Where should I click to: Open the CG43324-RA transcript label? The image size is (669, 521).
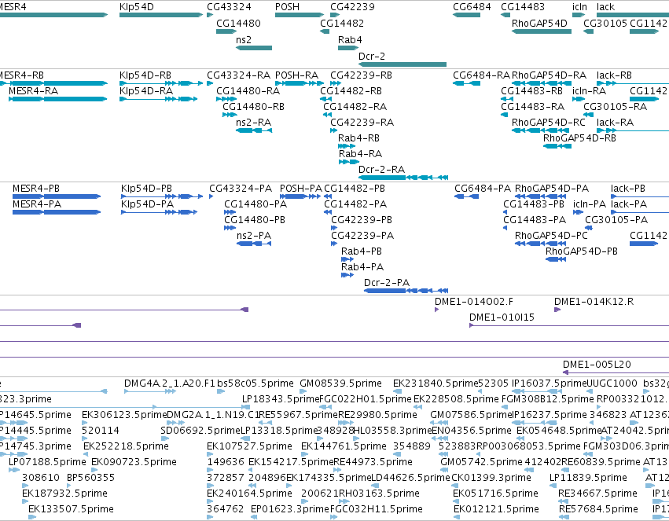pos(238,75)
